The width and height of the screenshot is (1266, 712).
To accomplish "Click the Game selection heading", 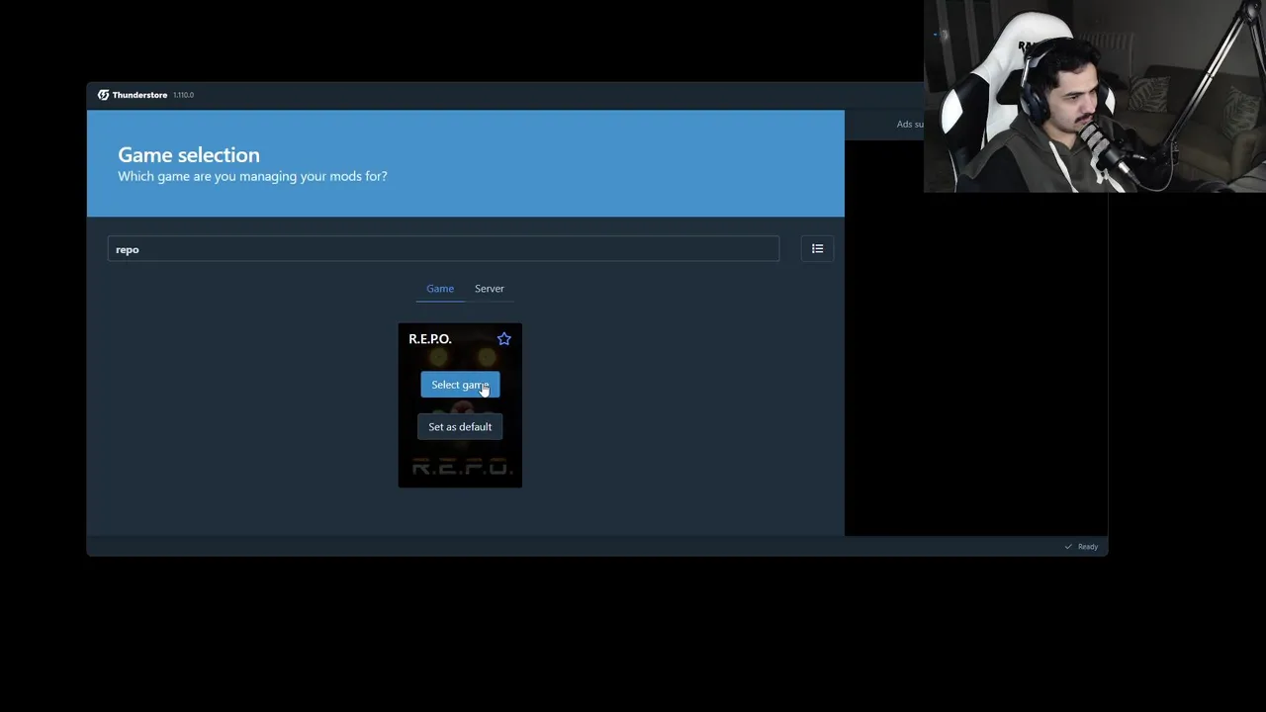I will [189, 154].
